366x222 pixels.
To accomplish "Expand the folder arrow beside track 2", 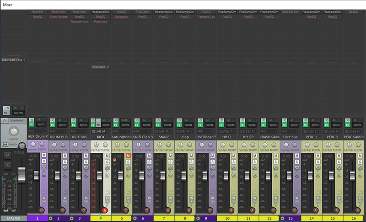I will tap(51, 218).
